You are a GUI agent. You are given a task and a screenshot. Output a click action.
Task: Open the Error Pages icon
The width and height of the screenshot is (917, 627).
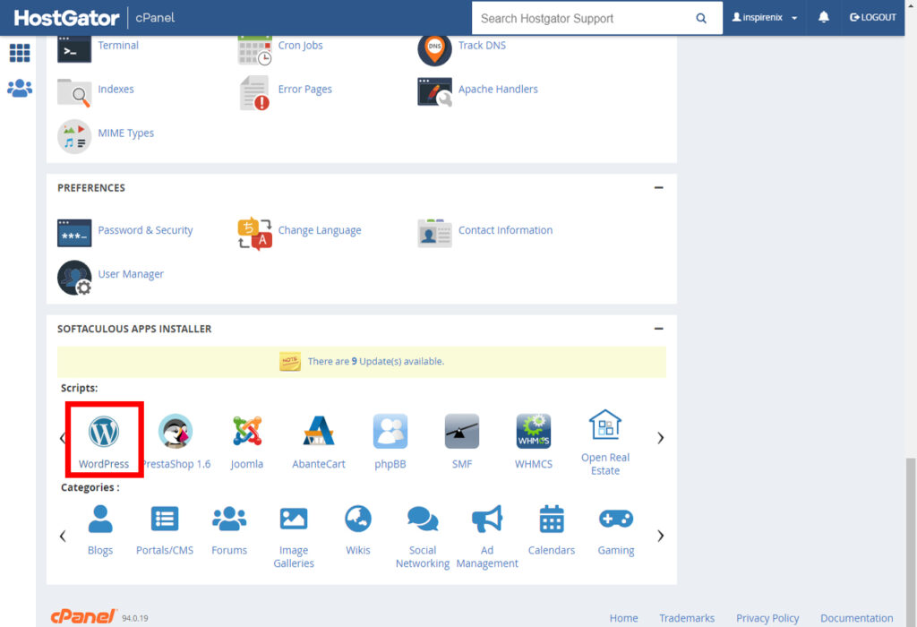[x=254, y=93]
